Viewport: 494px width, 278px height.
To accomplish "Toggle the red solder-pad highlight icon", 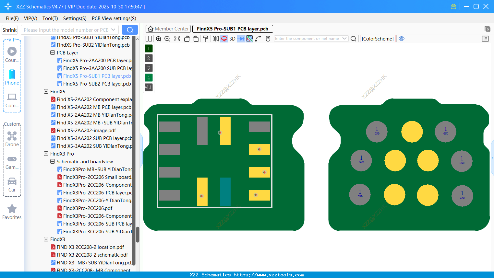I will point(224,39).
